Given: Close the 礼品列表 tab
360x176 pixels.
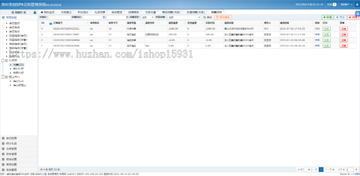Looking at the screenshot, I should pyautogui.click(x=107, y=11).
